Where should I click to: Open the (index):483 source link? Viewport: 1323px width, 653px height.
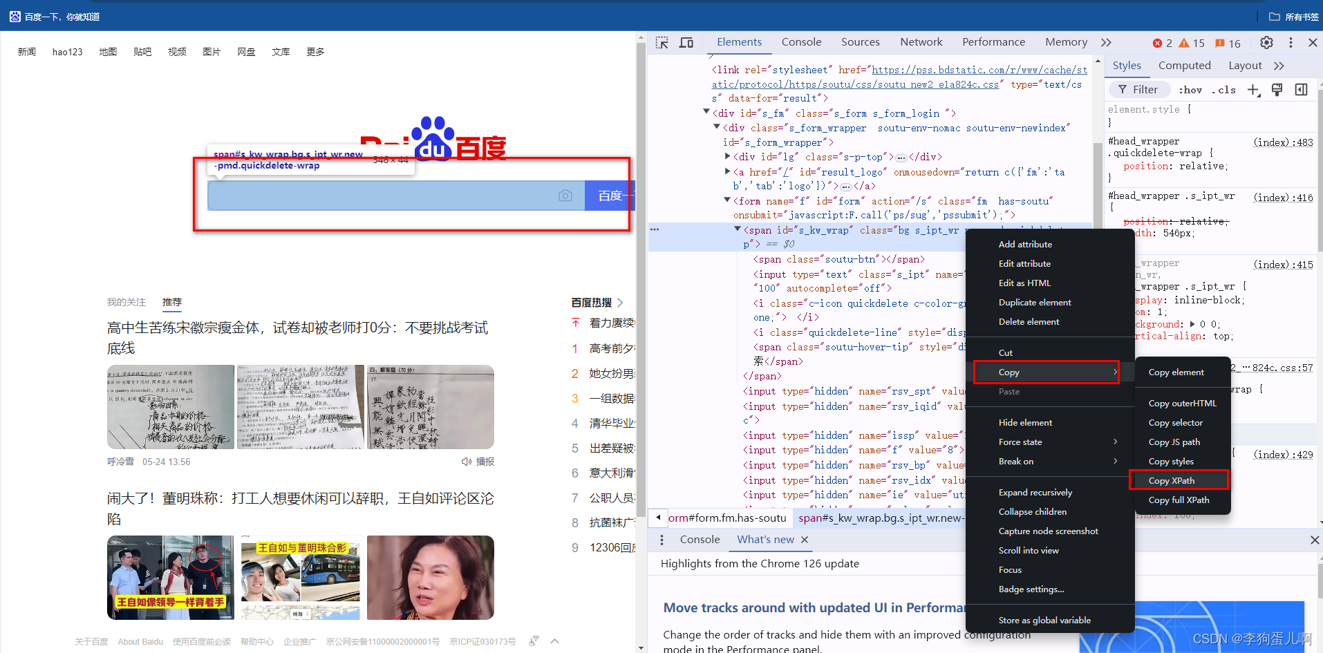point(1283,142)
